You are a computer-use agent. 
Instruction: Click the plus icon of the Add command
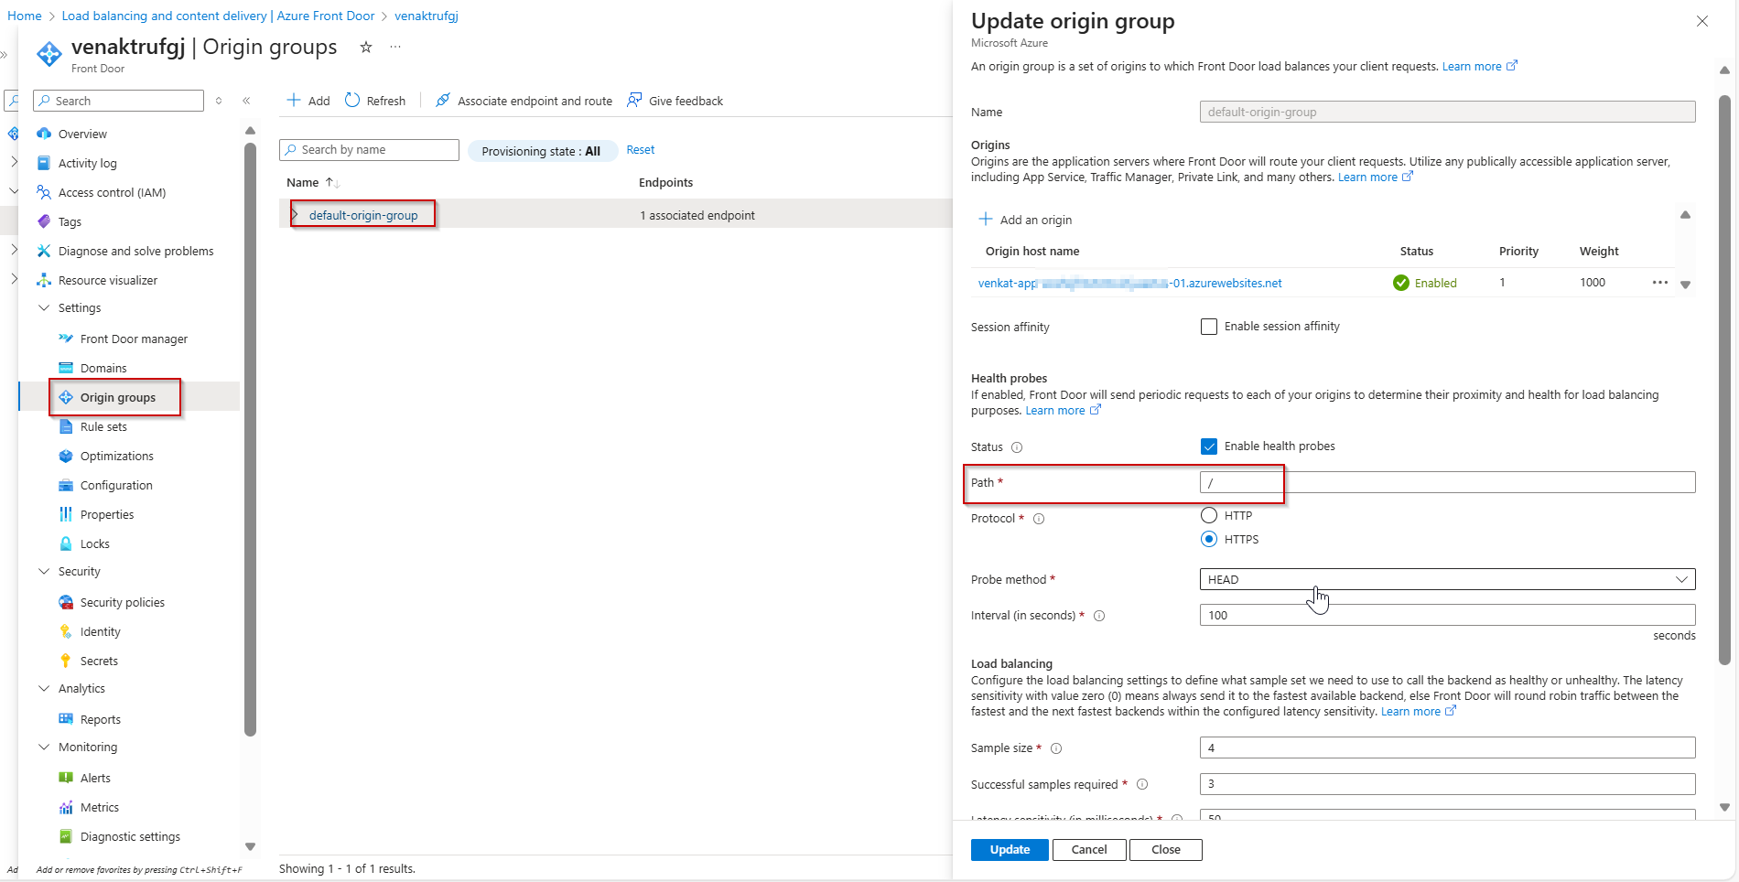294,101
